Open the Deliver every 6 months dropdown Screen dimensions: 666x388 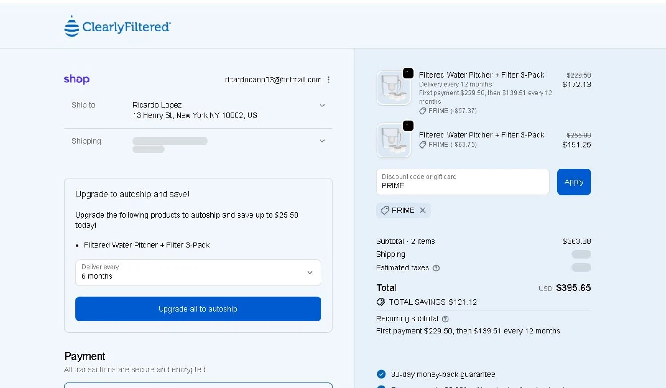(198, 272)
